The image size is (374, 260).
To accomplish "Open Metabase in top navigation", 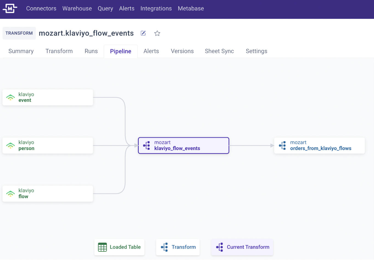I will click(x=191, y=9).
